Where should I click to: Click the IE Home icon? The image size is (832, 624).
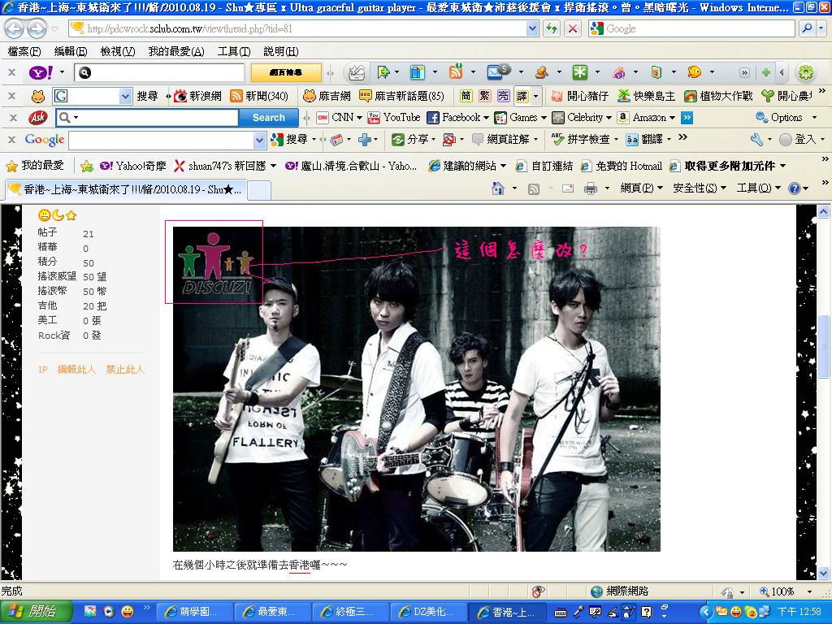499,188
